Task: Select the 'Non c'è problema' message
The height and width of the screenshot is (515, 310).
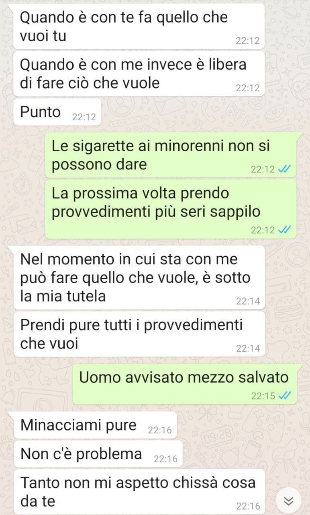Action: click(x=98, y=454)
